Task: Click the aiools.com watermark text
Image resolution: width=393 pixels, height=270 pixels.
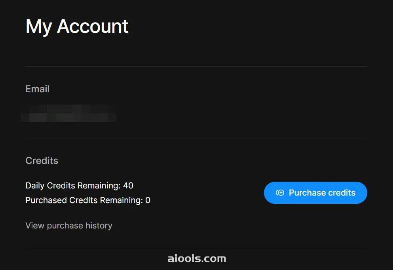Action: tap(197, 259)
